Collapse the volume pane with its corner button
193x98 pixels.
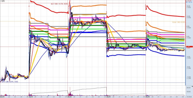(192, 87)
